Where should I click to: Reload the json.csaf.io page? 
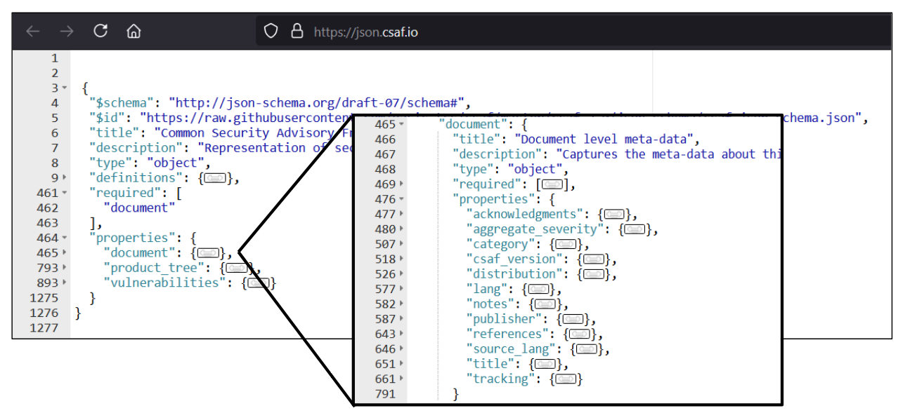(100, 31)
